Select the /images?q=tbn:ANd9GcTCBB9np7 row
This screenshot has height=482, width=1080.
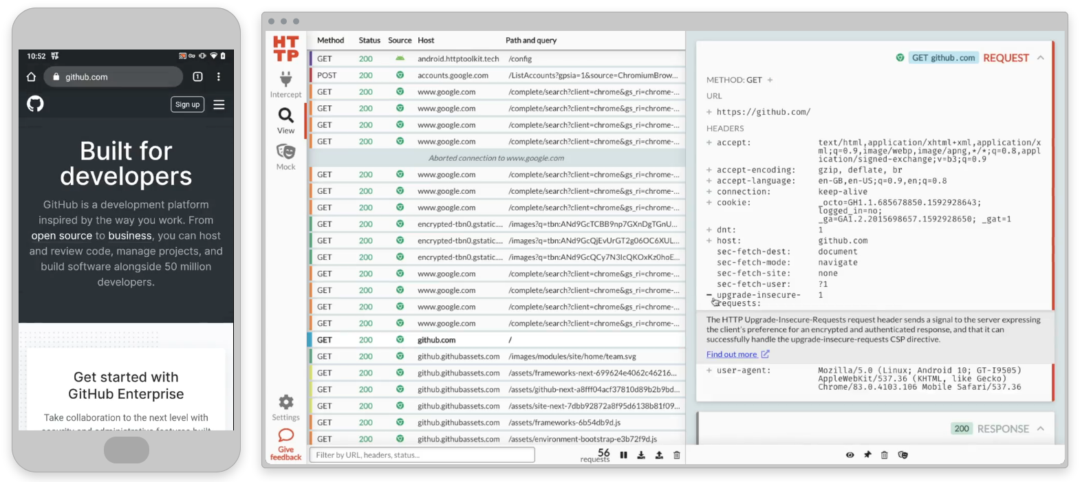click(496, 224)
